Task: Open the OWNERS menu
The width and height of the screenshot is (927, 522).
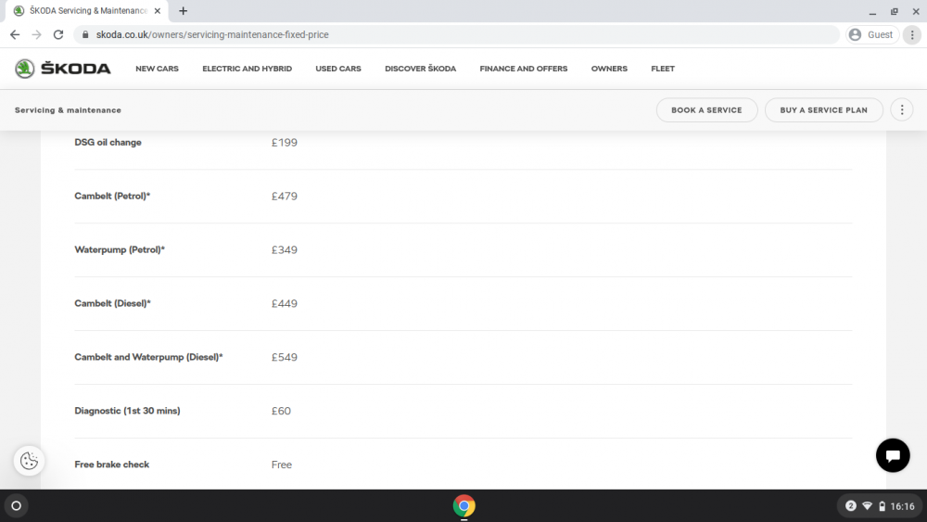Action: coord(609,69)
